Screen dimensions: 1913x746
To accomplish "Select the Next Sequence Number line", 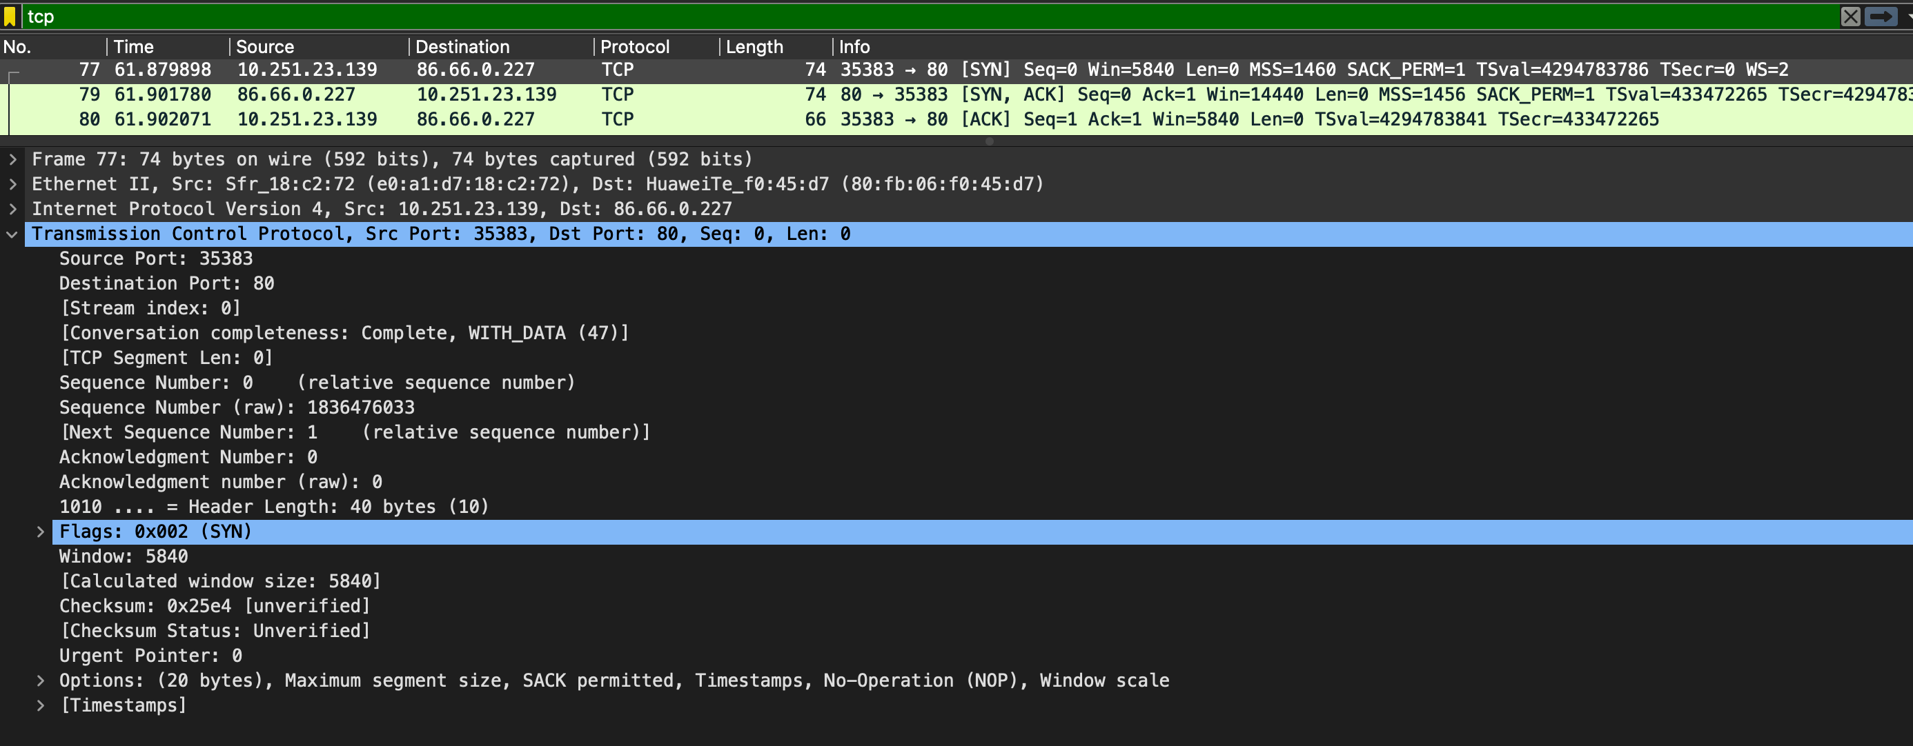I will pyautogui.click(x=354, y=433).
